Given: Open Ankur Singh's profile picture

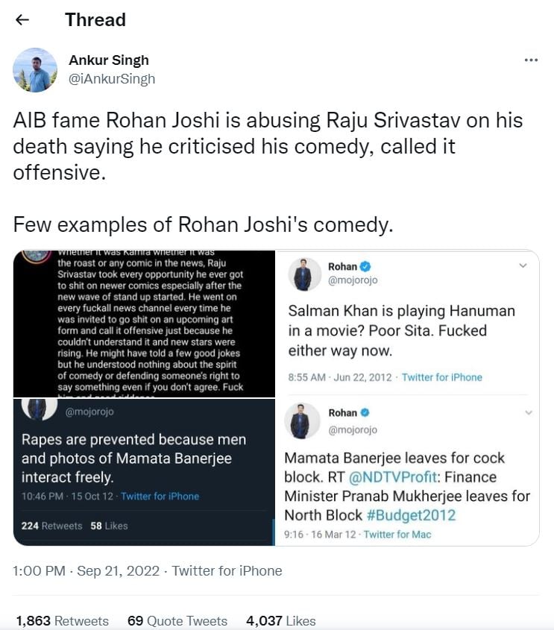Looking at the screenshot, I should pyautogui.click(x=35, y=70).
